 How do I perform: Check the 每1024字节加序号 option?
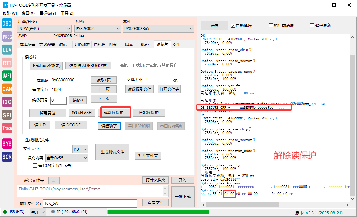click(x=35, y=166)
